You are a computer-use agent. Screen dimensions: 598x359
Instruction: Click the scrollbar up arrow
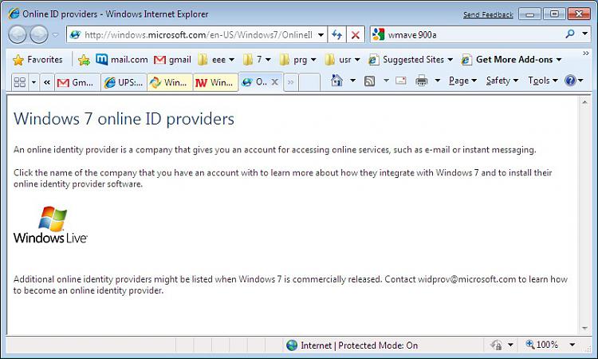[x=584, y=102]
